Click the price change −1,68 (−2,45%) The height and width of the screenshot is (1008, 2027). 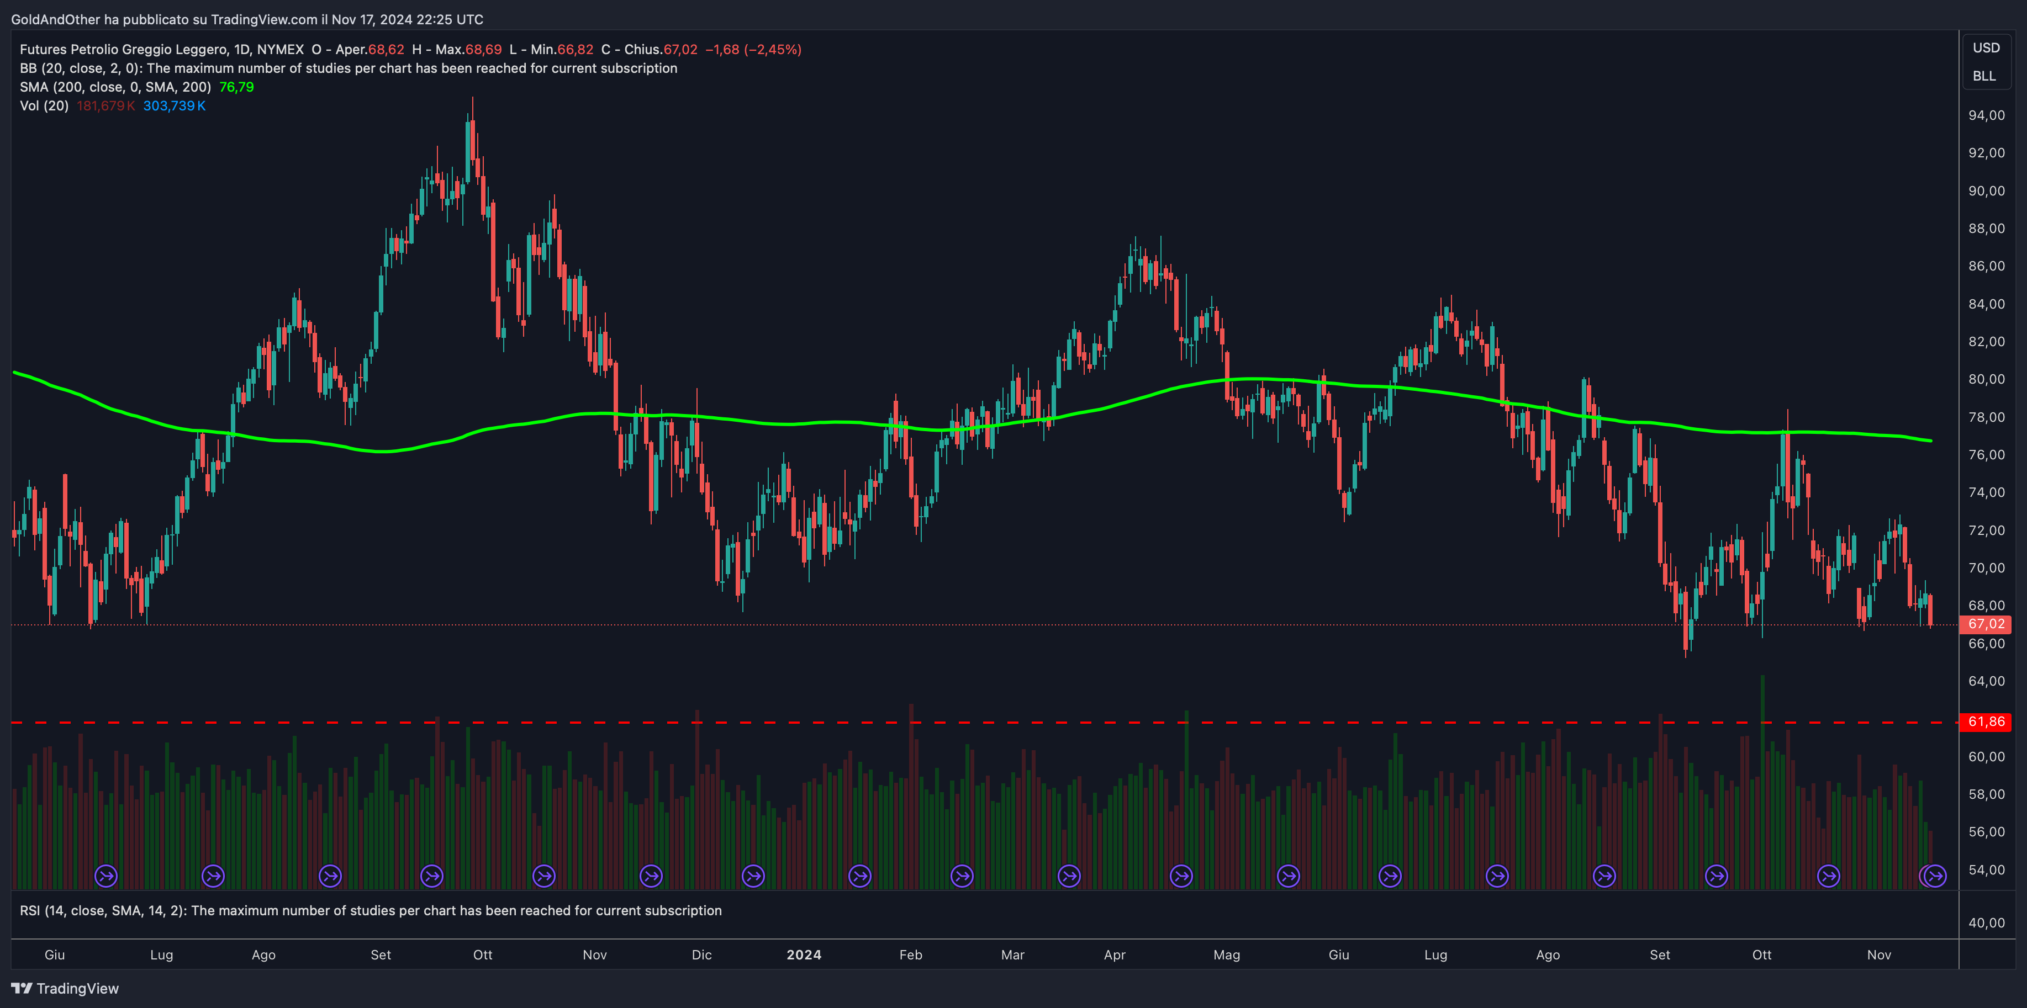click(754, 50)
